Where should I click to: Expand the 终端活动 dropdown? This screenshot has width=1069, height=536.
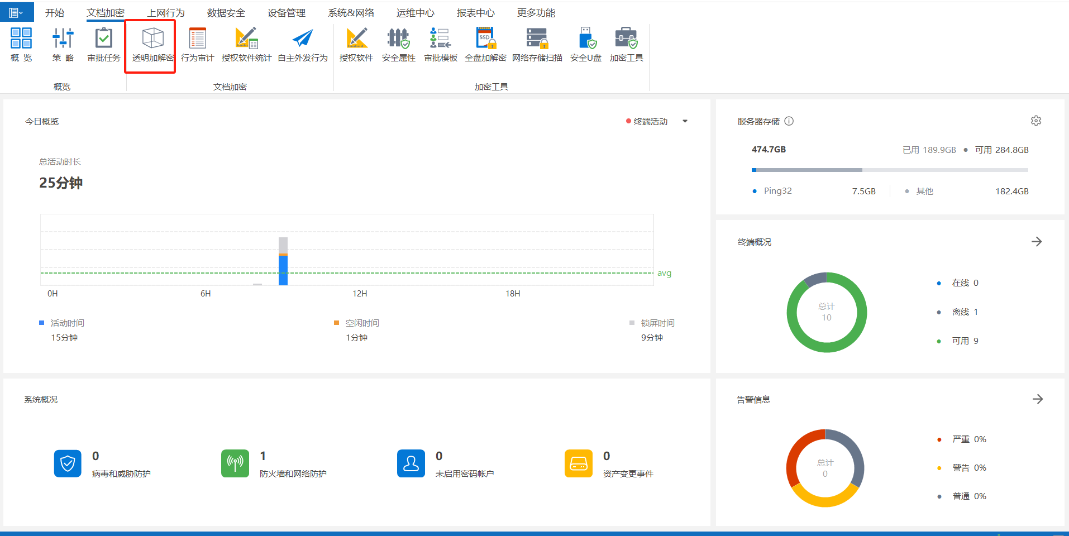click(x=685, y=121)
